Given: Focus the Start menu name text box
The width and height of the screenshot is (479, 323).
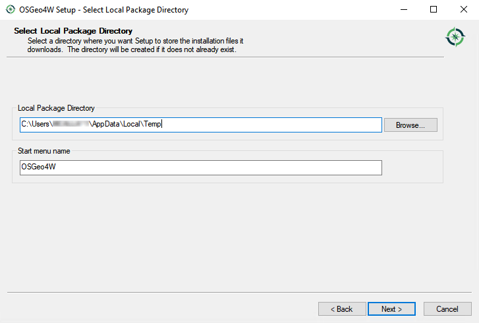Looking at the screenshot, I should pos(201,168).
